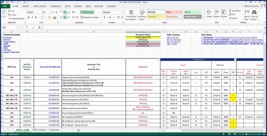Screen dimensions: 267x136
Task: Open the MRC Global sheet tab
Action: [39, 130]
